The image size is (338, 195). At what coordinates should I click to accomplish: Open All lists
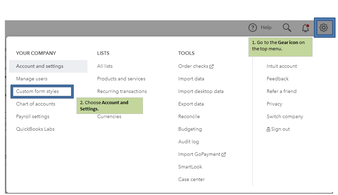coord(105,66)
